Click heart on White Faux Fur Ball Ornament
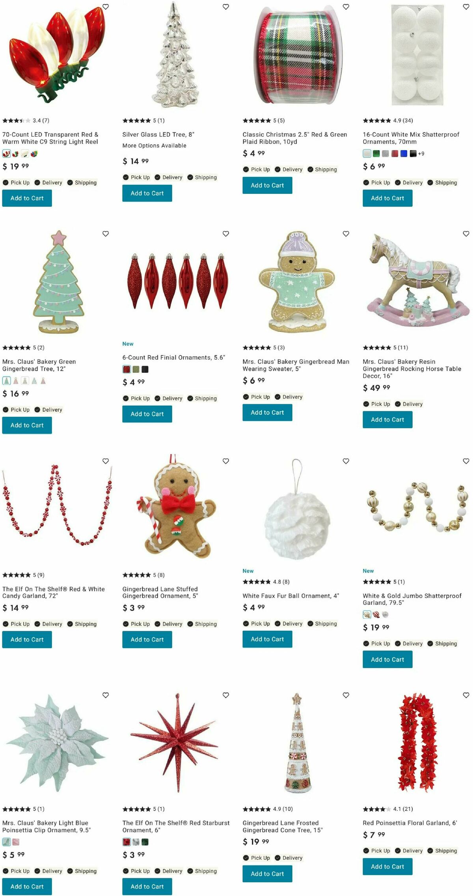The image size is (473, 896). coord(346,461)
